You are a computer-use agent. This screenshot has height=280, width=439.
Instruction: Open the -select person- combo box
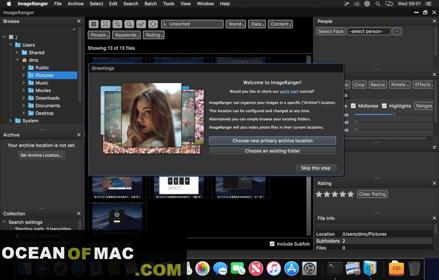[x=369, y=31]
